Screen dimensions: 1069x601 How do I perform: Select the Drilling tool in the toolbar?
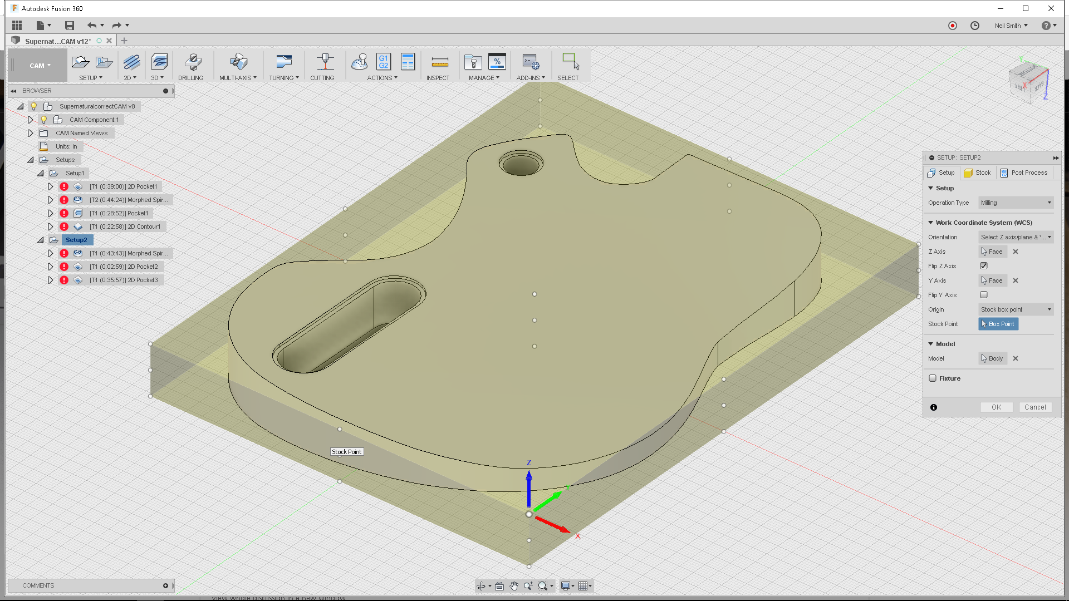point(192,65)
